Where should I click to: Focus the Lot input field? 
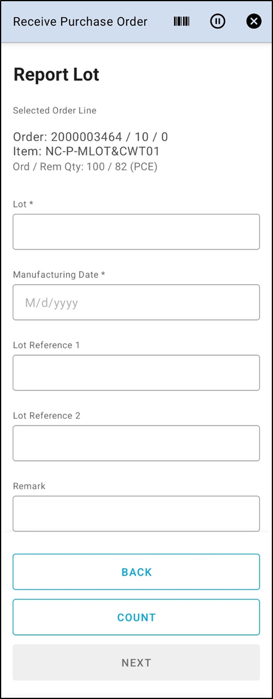coord(136,232)
